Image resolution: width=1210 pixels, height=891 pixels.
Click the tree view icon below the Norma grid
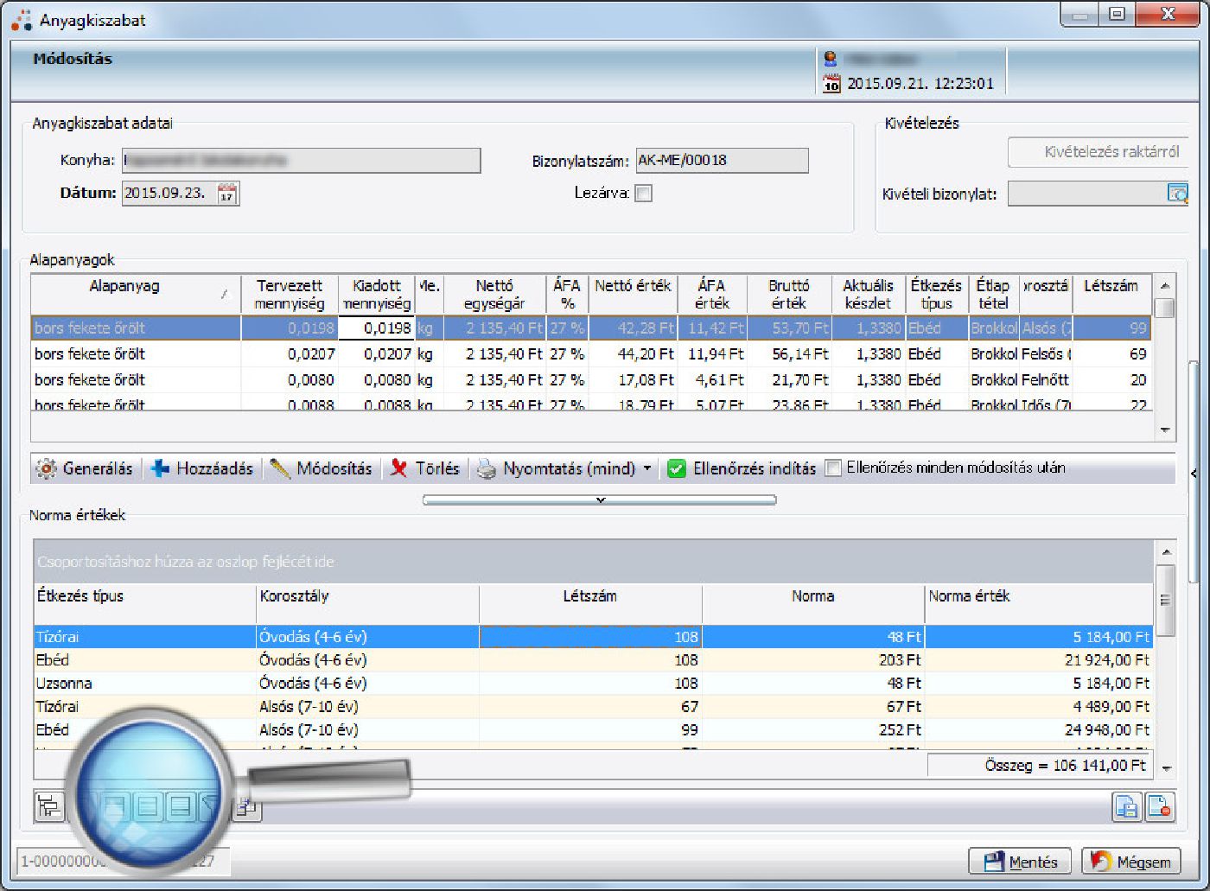tap(49, 807)
